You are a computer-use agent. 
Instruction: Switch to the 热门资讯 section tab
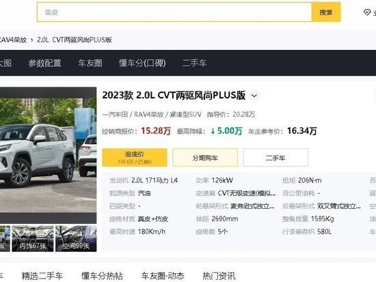pyautogui.click(x=219, y=276)
